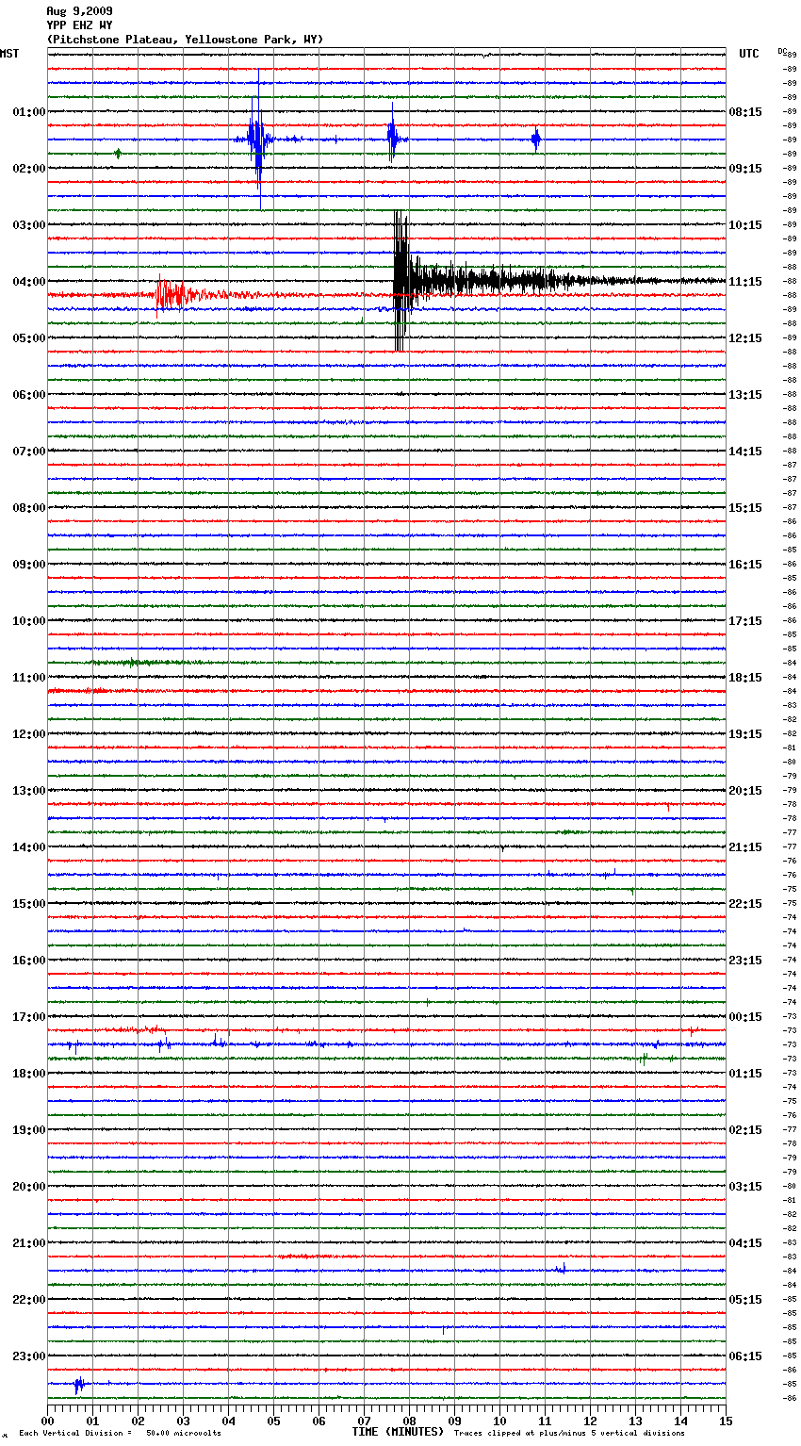Click the Pitchstone Plateau location title

[x=185, y=40]
